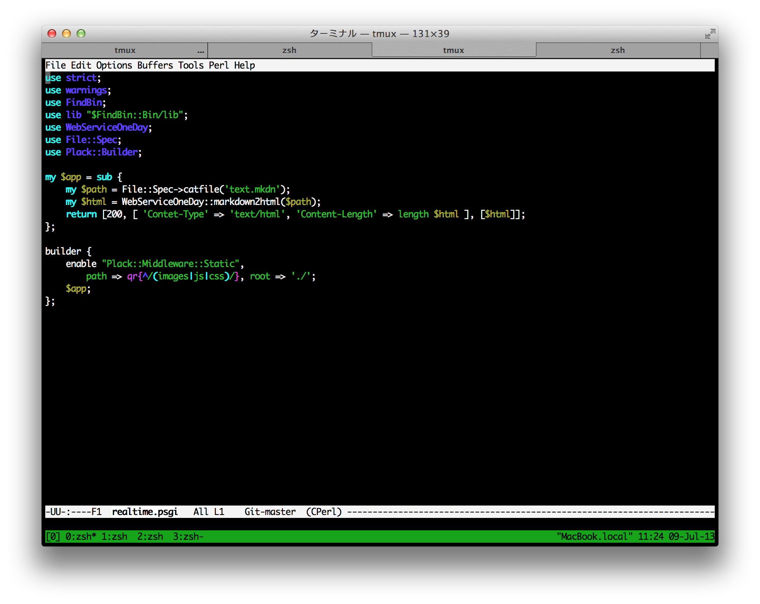Click the 'text/html' string

coord(257,214)
